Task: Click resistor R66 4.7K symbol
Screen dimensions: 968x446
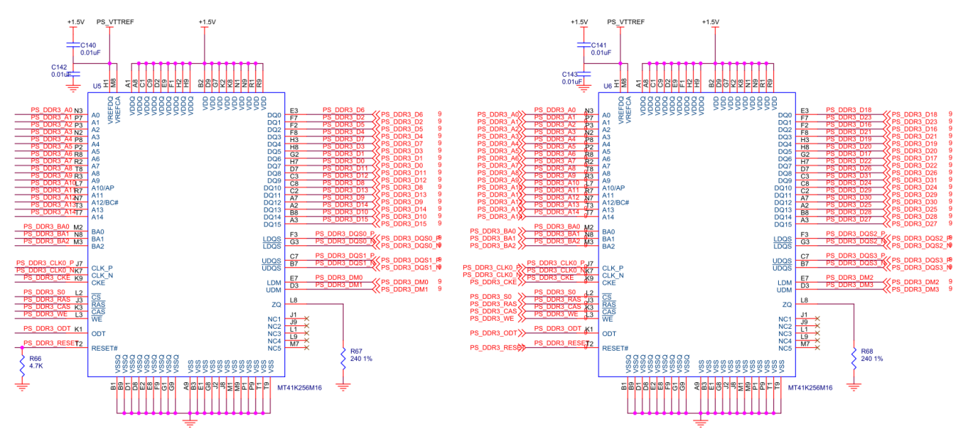Action: click(x=23, y=362)
